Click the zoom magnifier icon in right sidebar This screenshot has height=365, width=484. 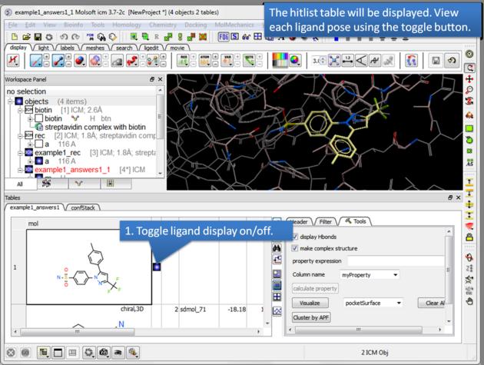(x=469, y=90)
